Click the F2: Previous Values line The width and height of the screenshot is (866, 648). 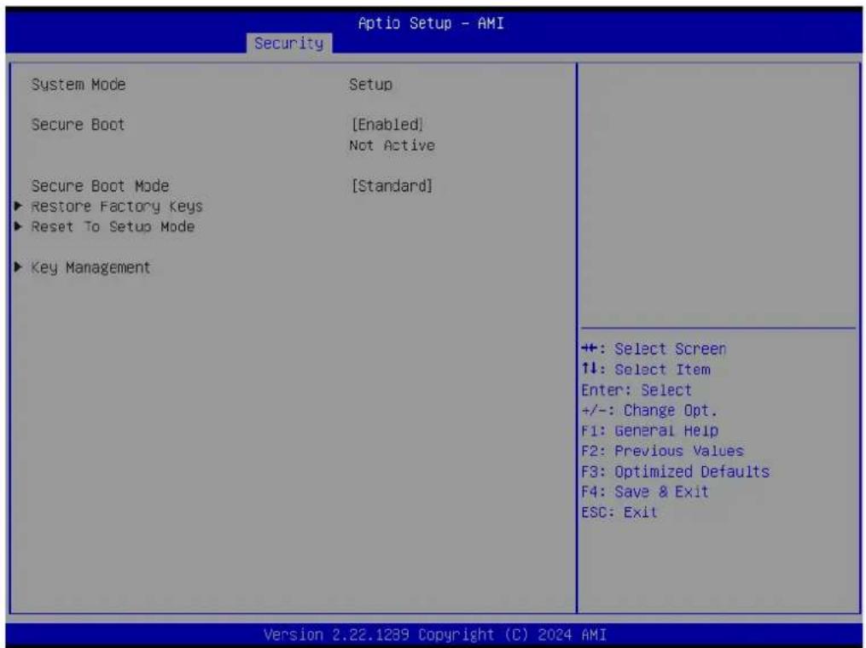(x=663, y=452)
